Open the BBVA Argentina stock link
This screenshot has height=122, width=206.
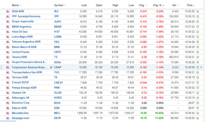[22, 27]
